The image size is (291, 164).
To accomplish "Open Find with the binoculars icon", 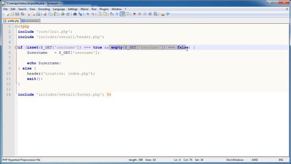I will coord(75,14).
